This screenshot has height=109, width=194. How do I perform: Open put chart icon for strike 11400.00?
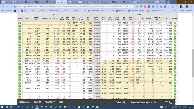pyautogui.click(x=175, y=78)
